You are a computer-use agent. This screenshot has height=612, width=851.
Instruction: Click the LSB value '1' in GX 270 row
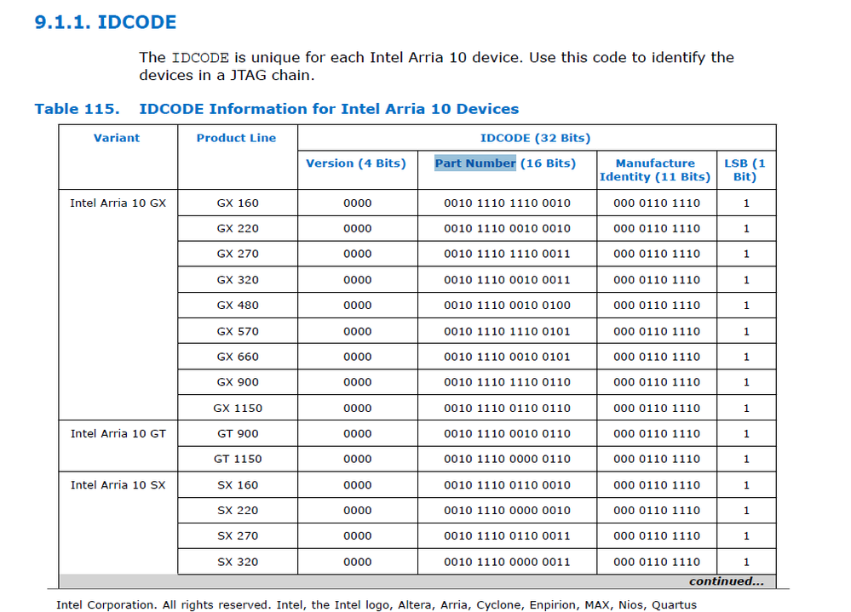746,254
